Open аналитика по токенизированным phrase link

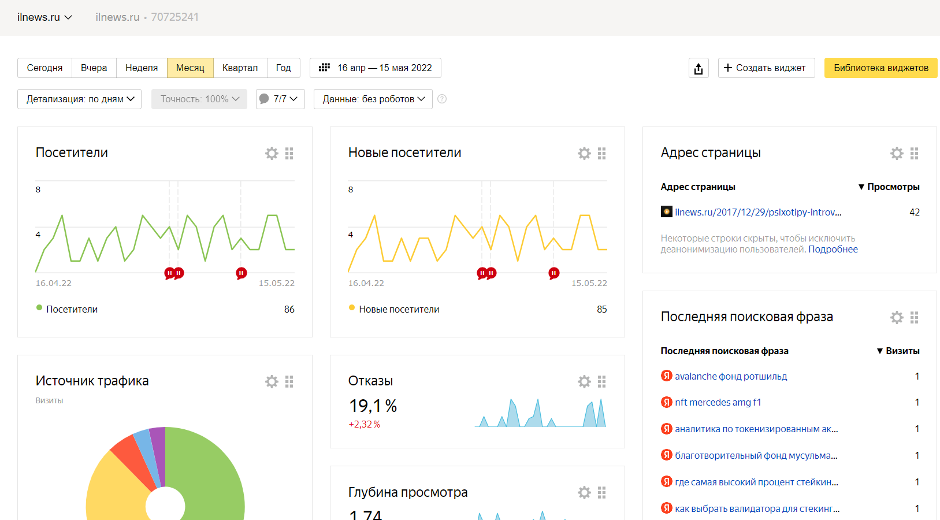[x=756, y=429]
